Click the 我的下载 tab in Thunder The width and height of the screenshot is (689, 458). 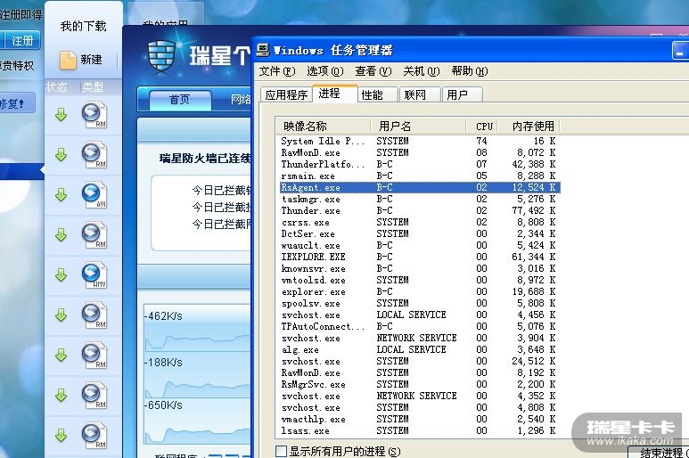tap(84, 27)
